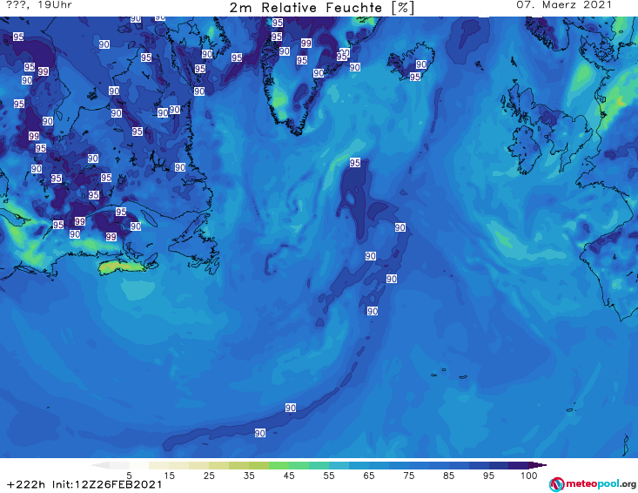This screenshot has width=638, height=493.
Task: Click the date '07. Maerz 2021'
Action: [564, 5]
